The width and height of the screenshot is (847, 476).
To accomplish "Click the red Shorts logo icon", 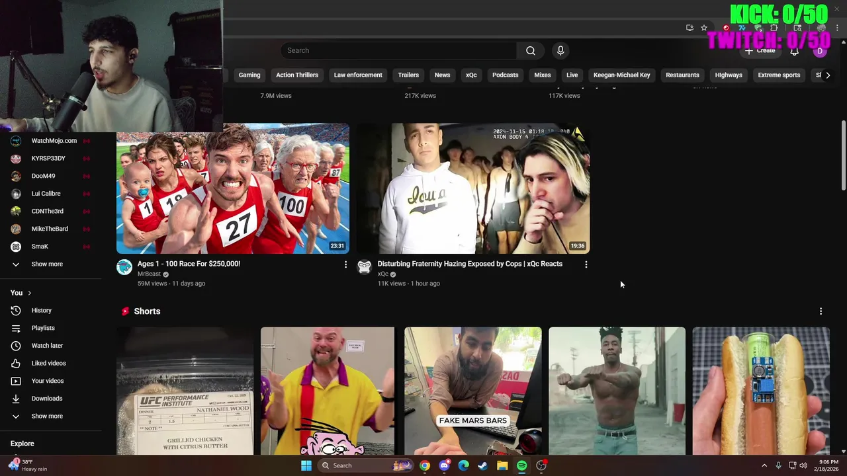I will pyautogui.click(x=125, y=311).
